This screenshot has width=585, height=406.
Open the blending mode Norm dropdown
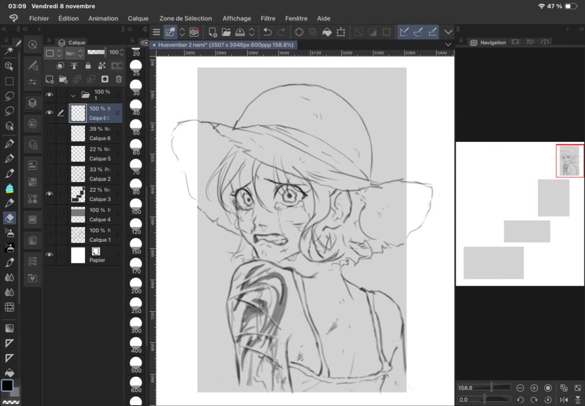point(74,53)
